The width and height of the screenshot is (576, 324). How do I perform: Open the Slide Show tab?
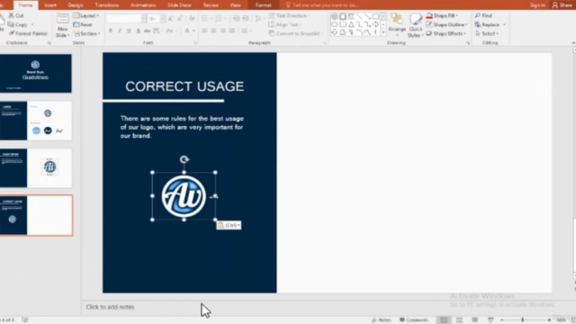point(179,5)
